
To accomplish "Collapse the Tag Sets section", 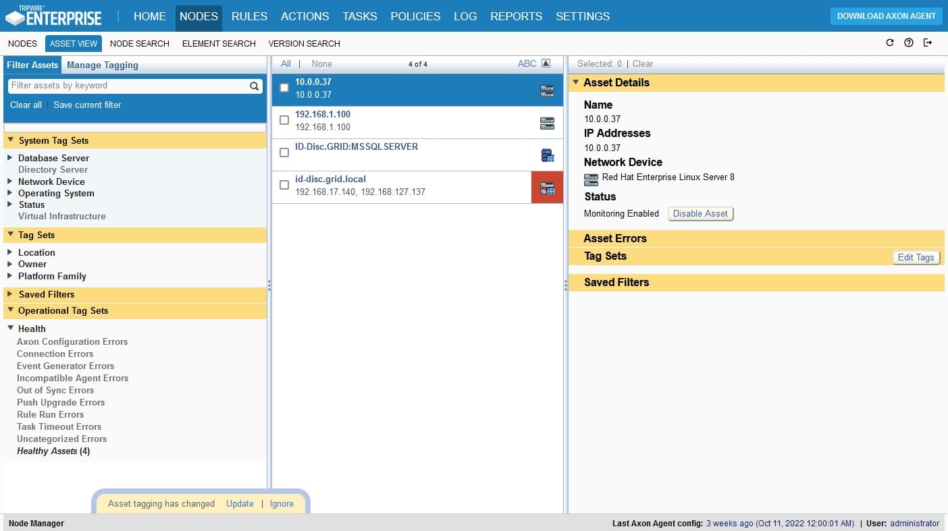I will 11,235.
